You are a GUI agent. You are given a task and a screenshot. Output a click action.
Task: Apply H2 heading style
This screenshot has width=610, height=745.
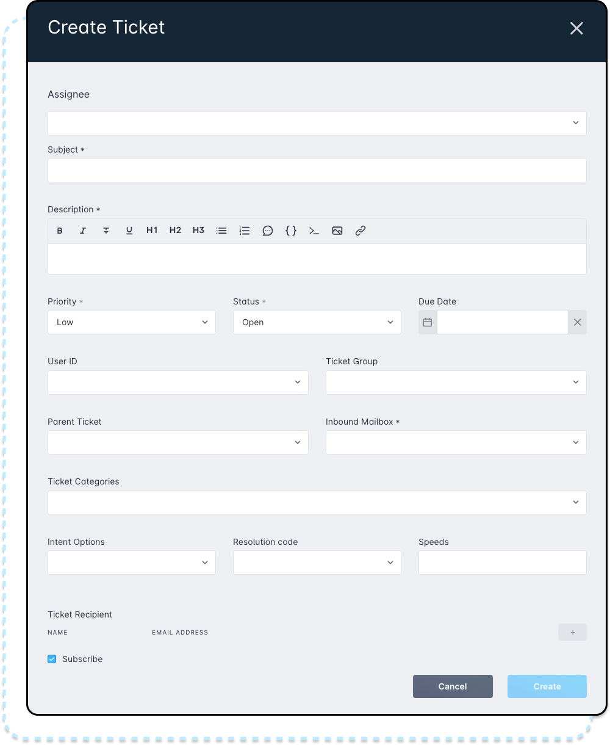click(x=175, y=231)
